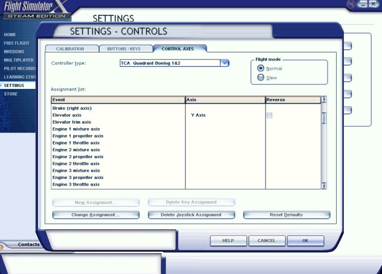Viewport: 382px width, 274px height.
Task: Toggle the Reverse checkbox for Elevator axis
Action: coord(269,115)
